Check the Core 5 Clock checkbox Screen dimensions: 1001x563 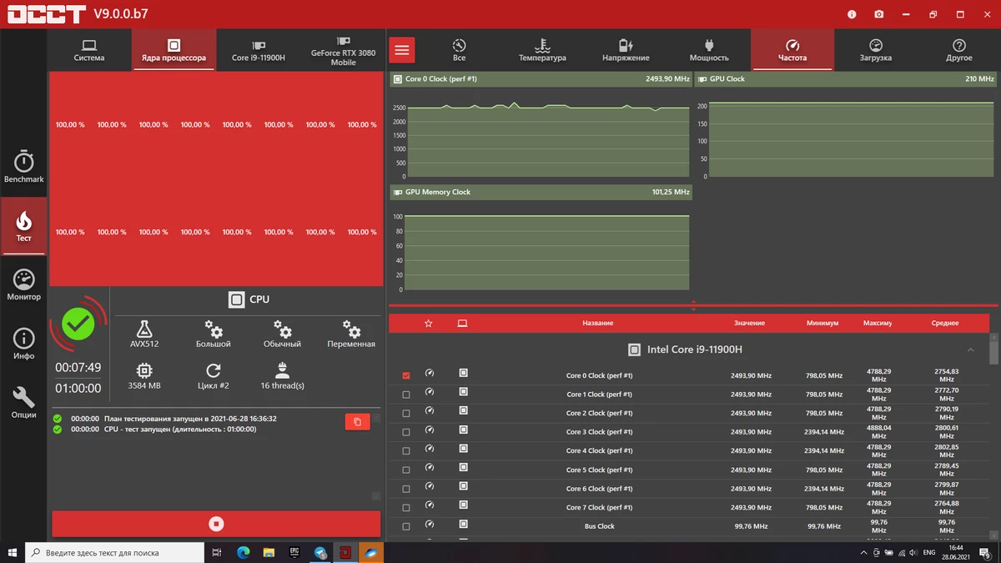point(406,470)
